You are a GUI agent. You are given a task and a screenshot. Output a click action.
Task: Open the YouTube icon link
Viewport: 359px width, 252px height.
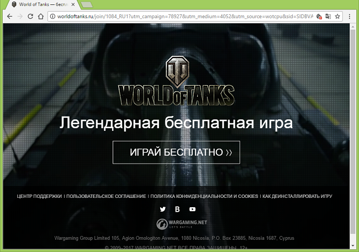click(x=192, y=209)
